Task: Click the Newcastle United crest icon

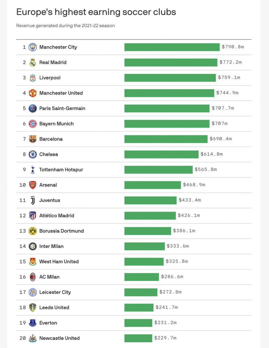Action: (x=33, y=338)
